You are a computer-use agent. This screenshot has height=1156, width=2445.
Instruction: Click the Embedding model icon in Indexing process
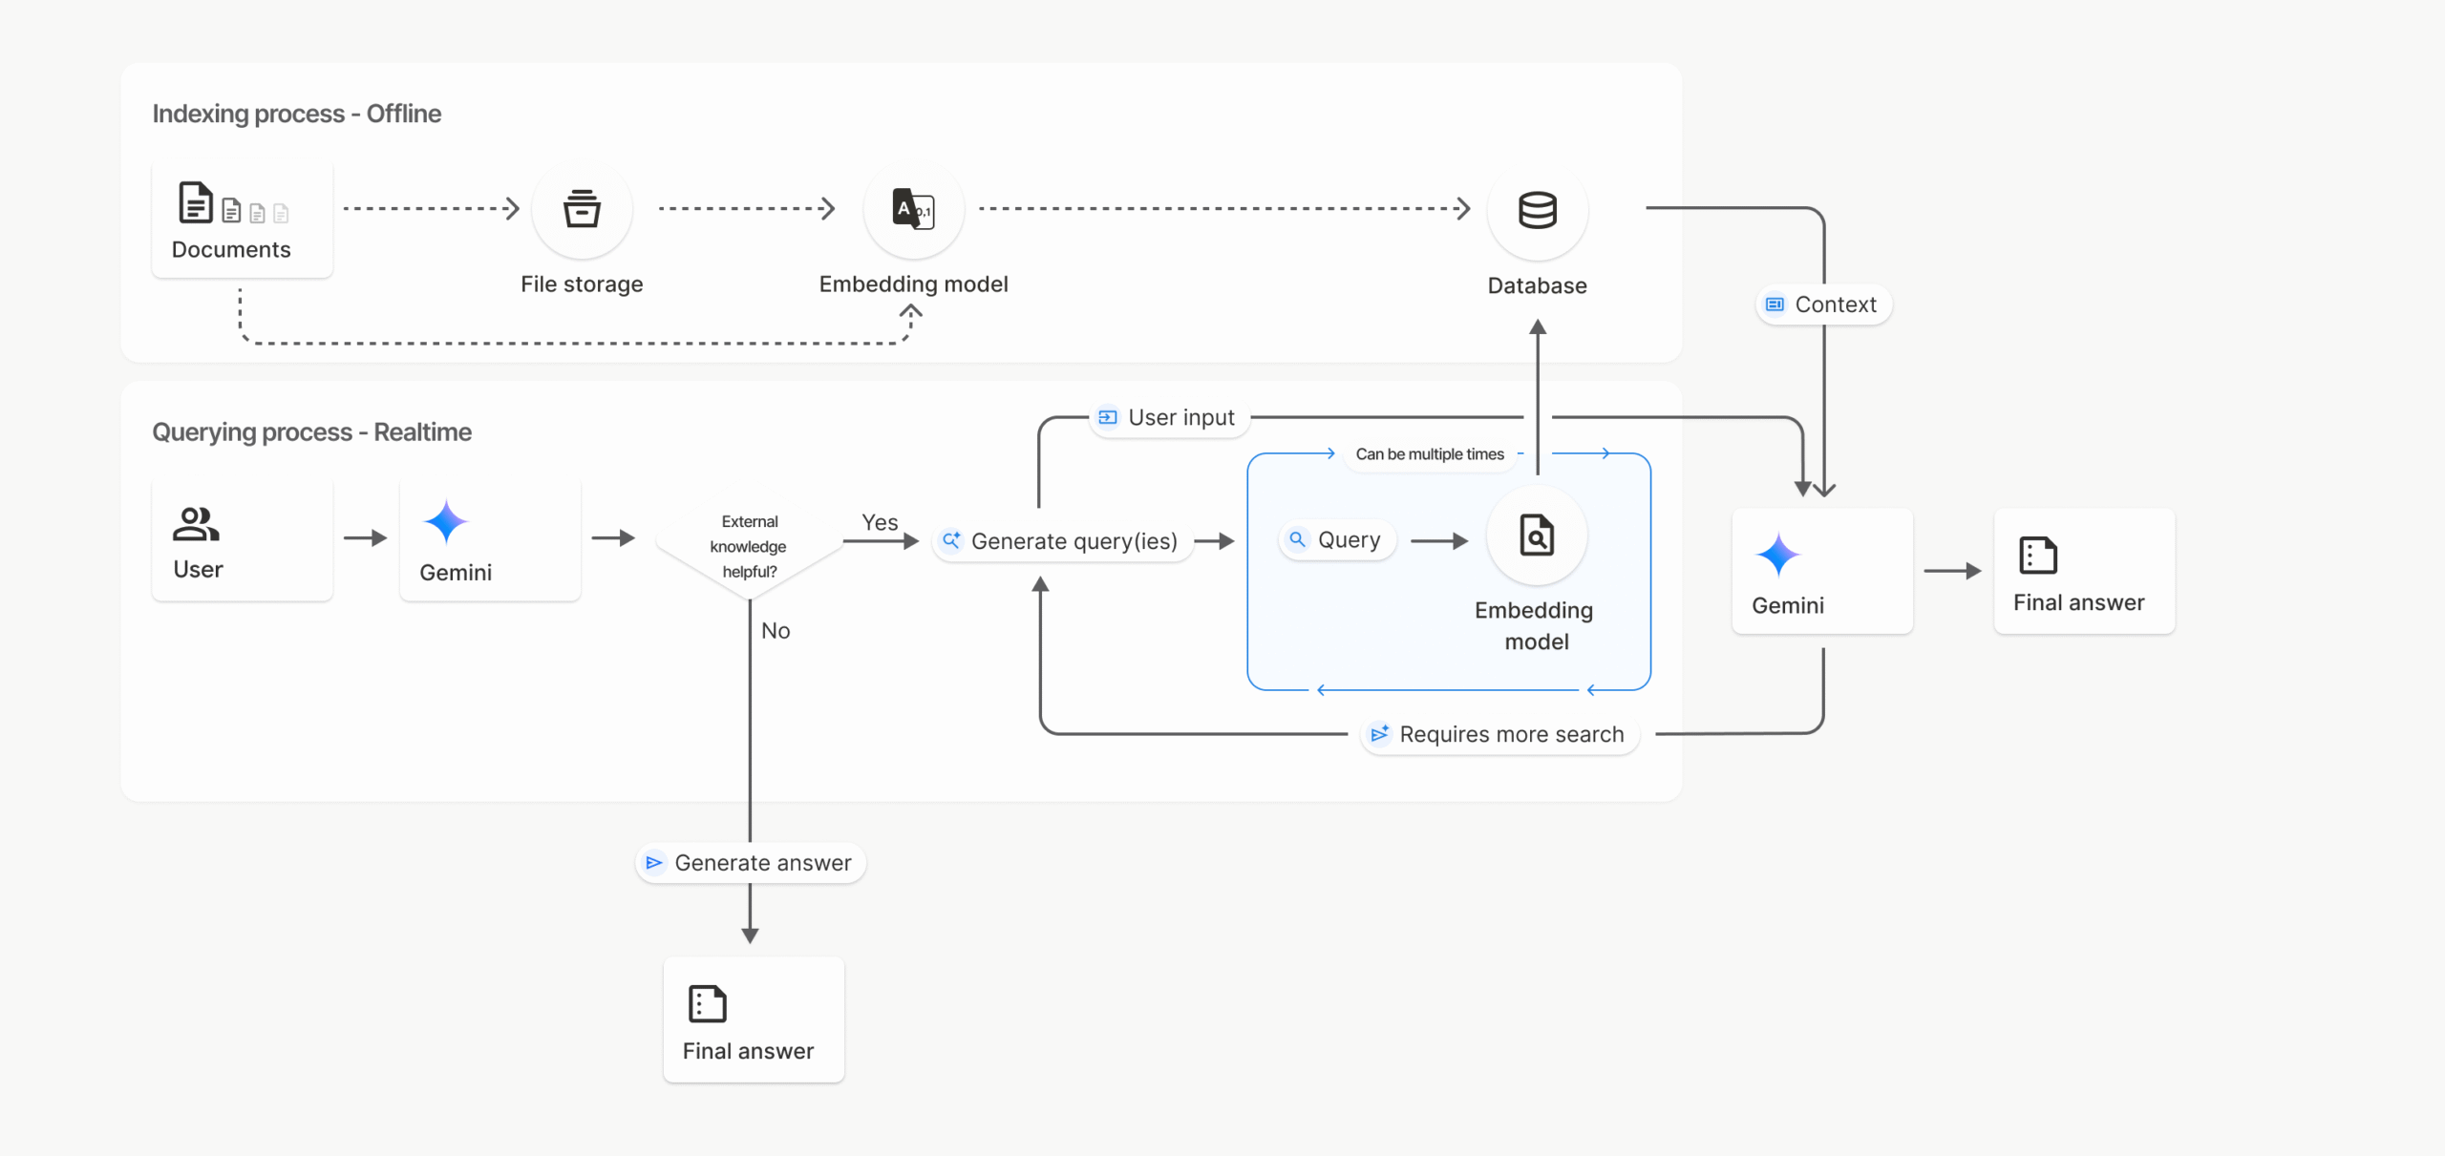coord(913,208)
